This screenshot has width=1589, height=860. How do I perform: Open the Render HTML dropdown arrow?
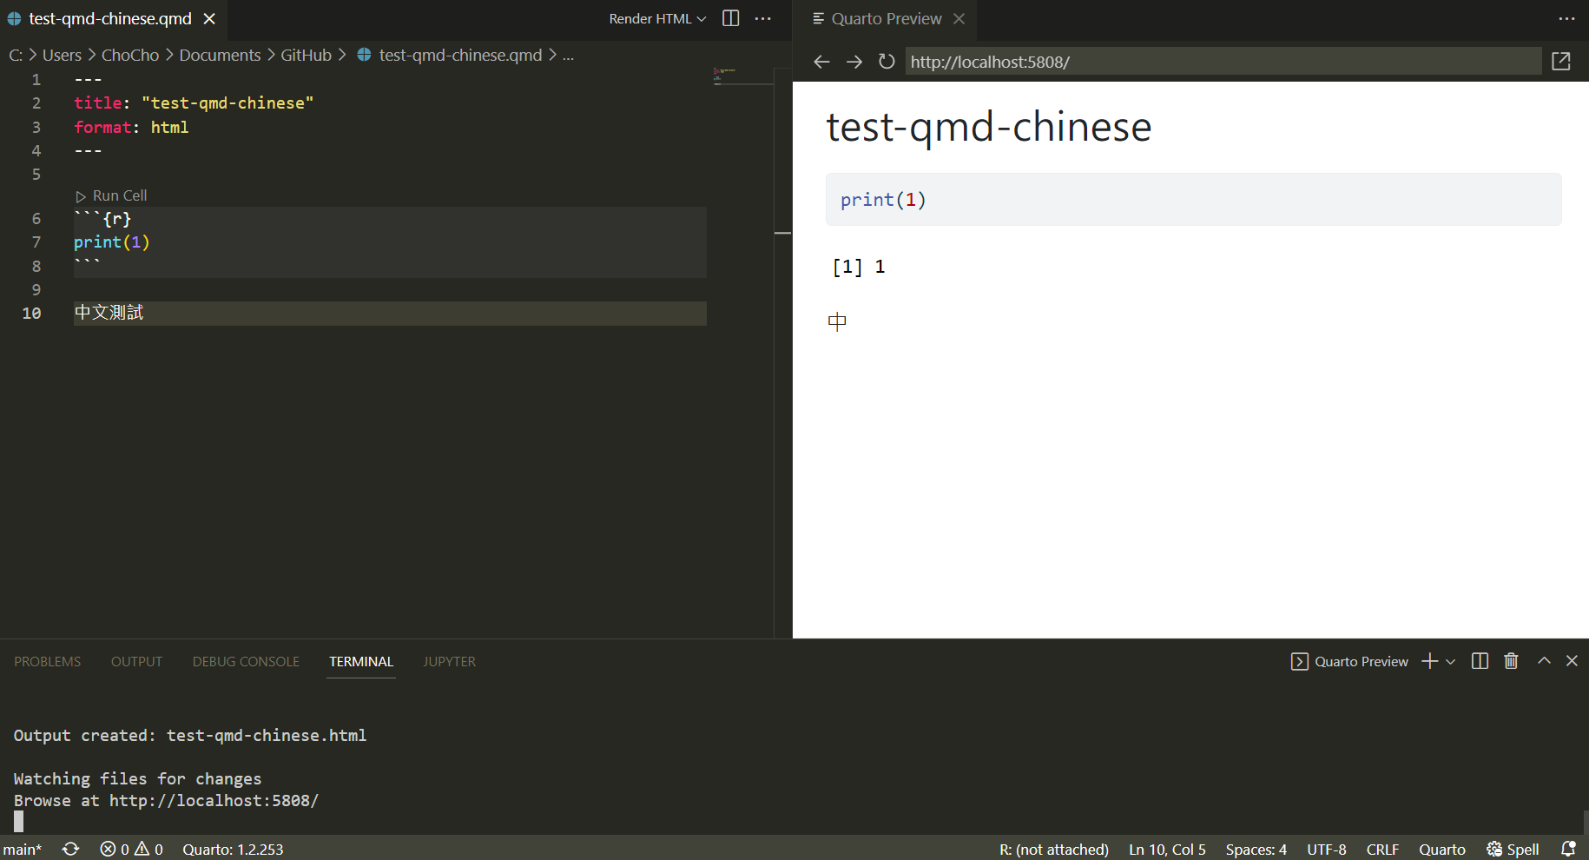point(702,19)
